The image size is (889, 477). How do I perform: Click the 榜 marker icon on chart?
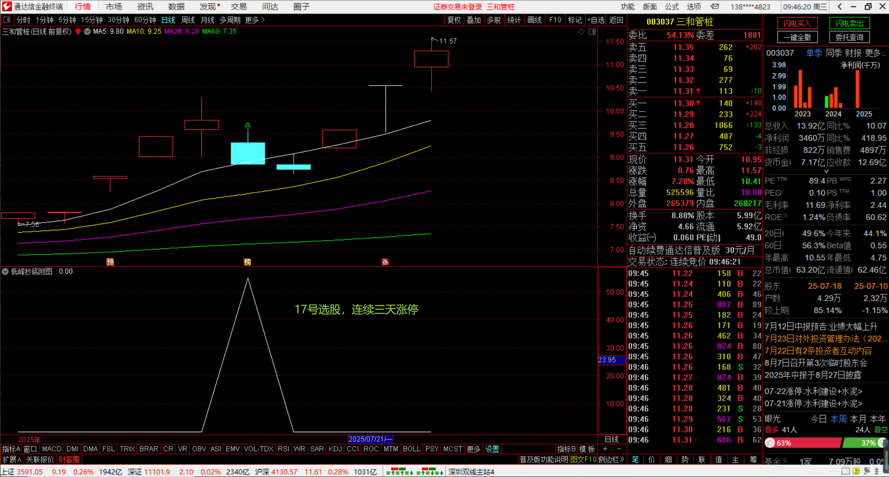(247, 262)
